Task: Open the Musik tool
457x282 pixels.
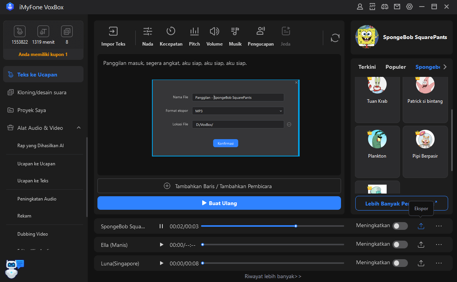Action: 235,36
